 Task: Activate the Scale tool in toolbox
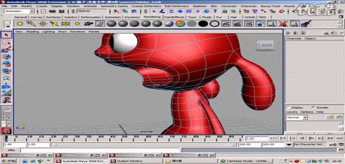pyautogui.click(x=7, y=71)
